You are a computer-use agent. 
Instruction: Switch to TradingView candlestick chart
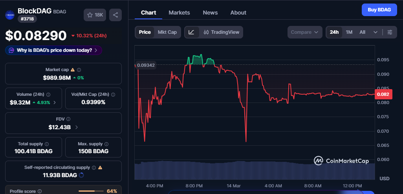coord(221,32)
